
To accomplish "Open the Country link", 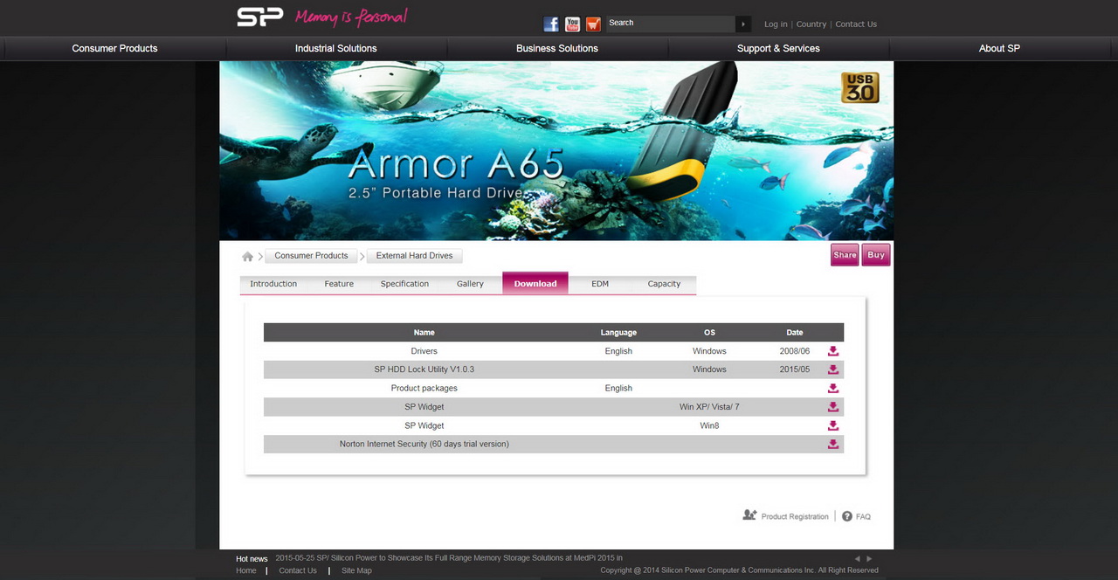I will click(811, 24).
